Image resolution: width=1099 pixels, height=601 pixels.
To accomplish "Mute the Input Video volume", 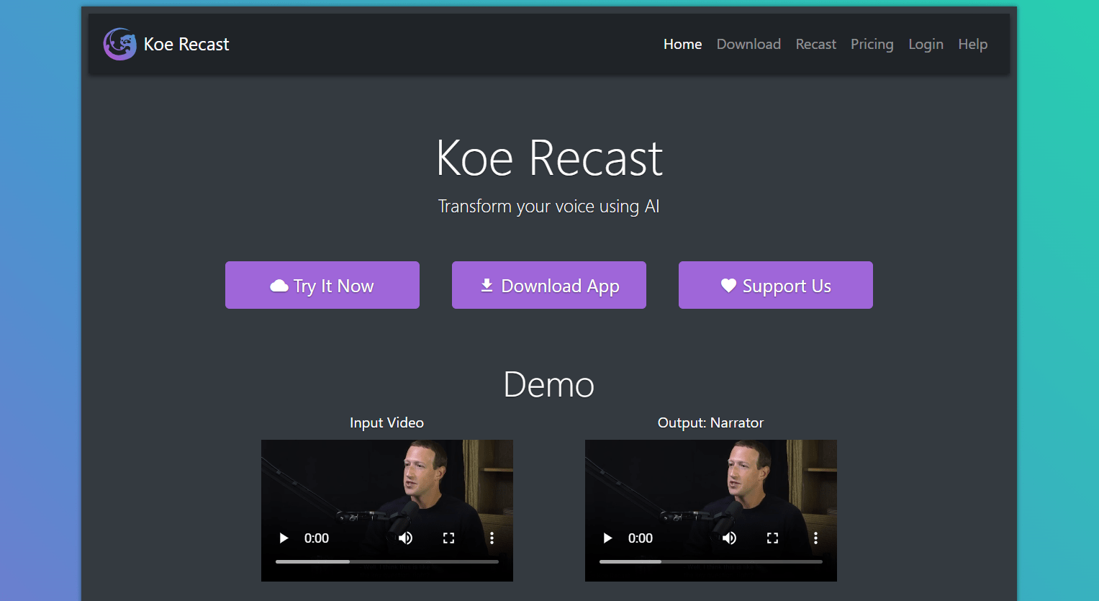I will (406, 538).
